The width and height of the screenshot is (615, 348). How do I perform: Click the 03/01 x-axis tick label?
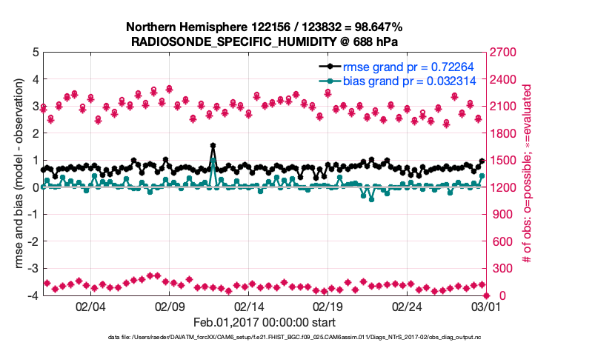[486, 307]
